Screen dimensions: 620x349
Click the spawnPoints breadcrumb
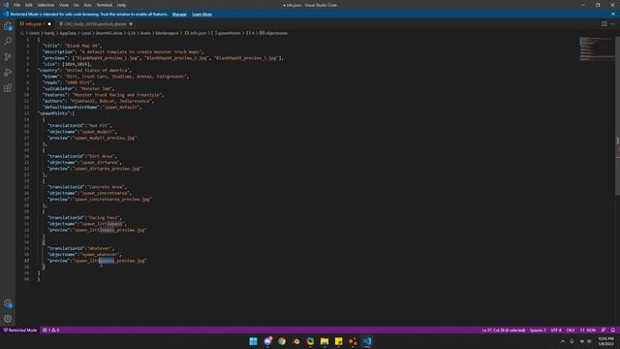point(228,33)
